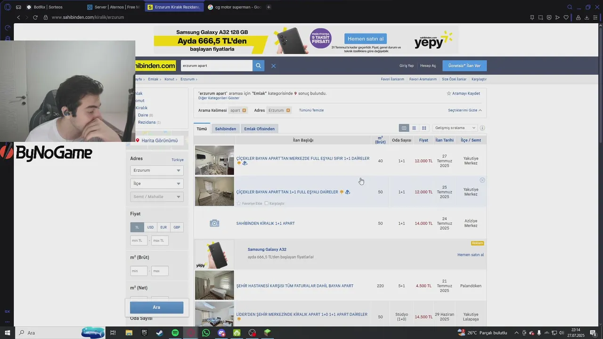The image size is (603, 339).
Task: Reload the page in the browser
Action: 35,17
